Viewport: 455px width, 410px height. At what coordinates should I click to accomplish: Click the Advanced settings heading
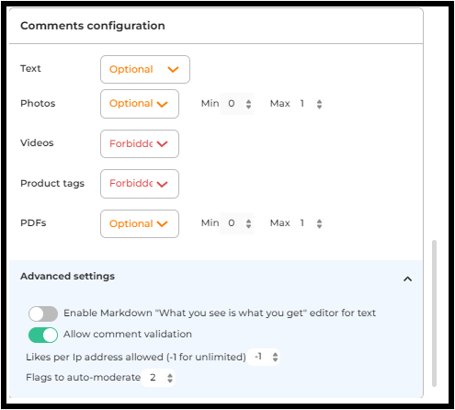tap(67, 276)
